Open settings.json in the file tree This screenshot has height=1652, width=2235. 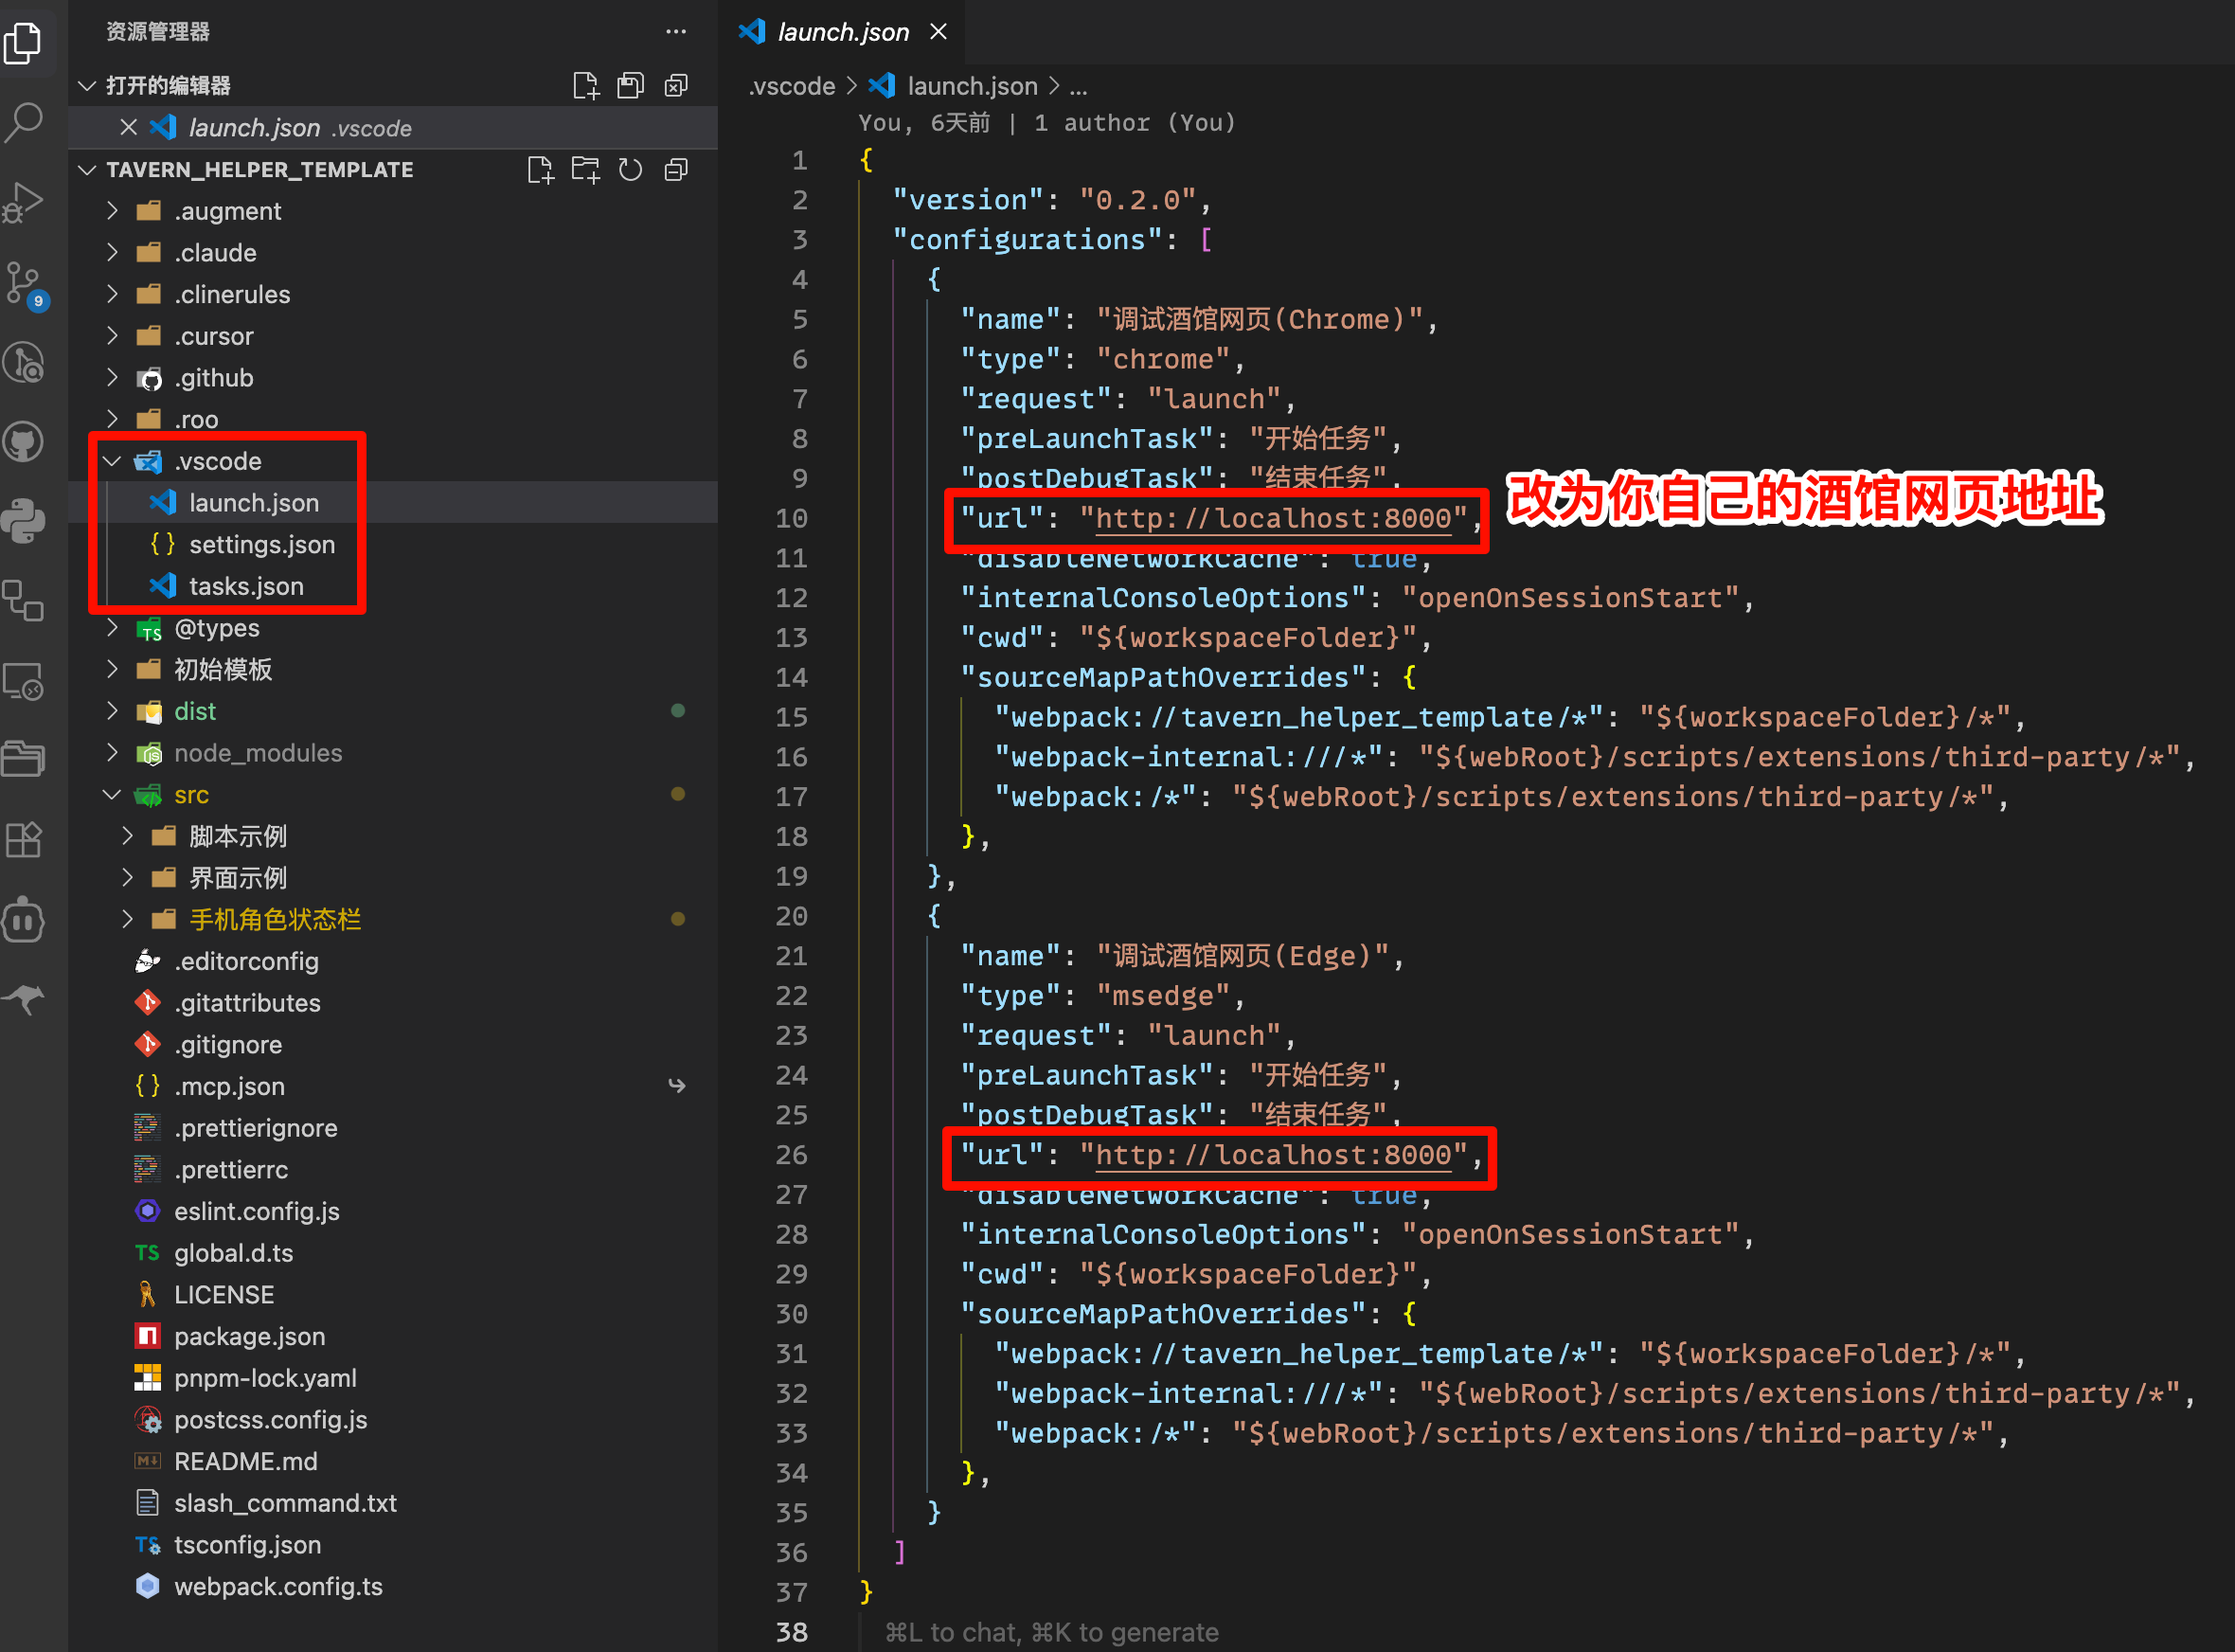(x=393, y=545)
